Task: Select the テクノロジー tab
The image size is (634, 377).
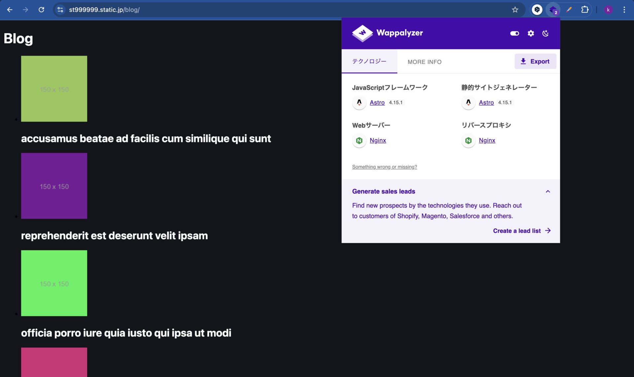Action: coord(369,61)
